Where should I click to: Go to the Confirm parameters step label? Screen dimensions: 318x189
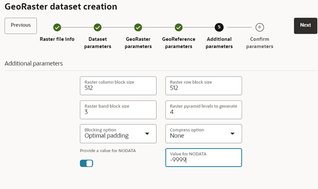(x=259, y=43)
